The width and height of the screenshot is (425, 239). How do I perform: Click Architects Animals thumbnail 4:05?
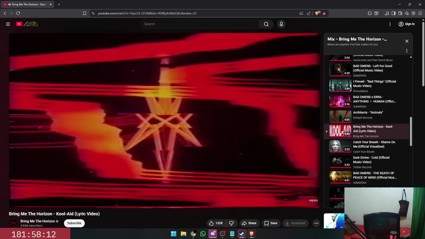(x=340, y=116)
